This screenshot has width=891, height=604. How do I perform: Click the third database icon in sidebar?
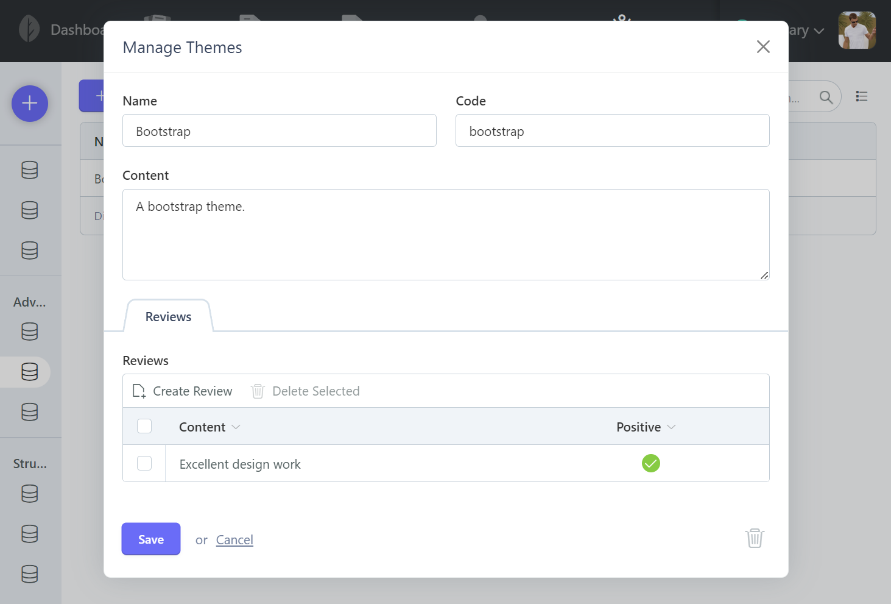point(30,250)
